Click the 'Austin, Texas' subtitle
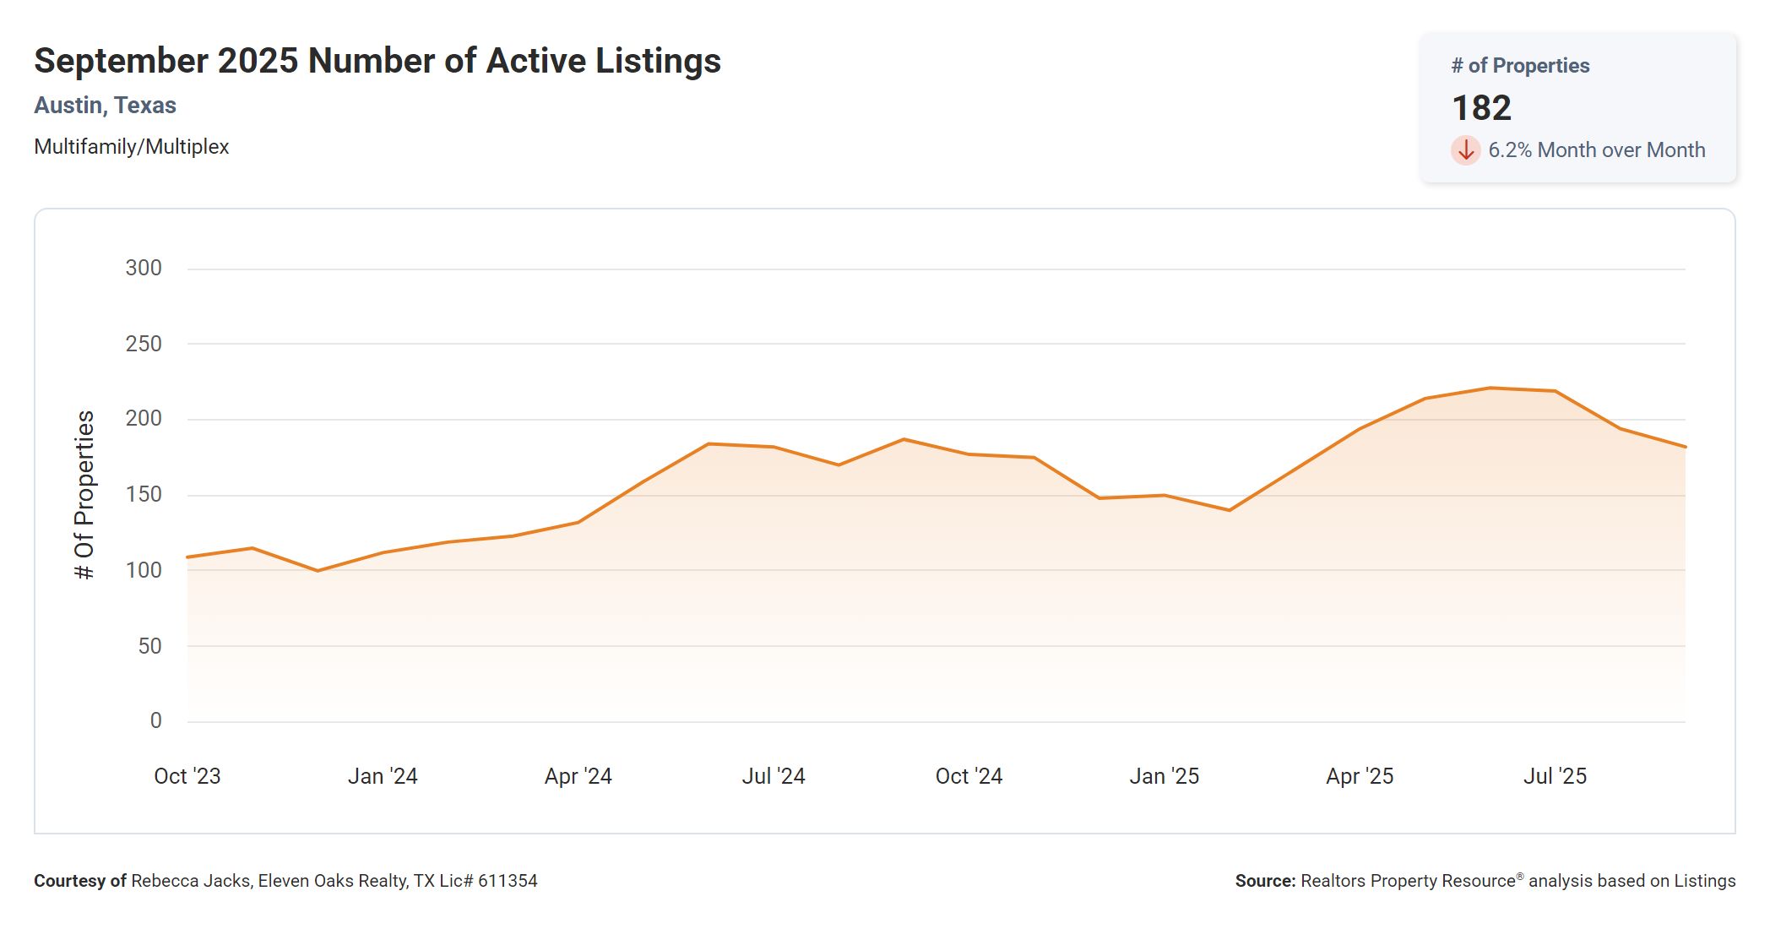 pos(105,106)
